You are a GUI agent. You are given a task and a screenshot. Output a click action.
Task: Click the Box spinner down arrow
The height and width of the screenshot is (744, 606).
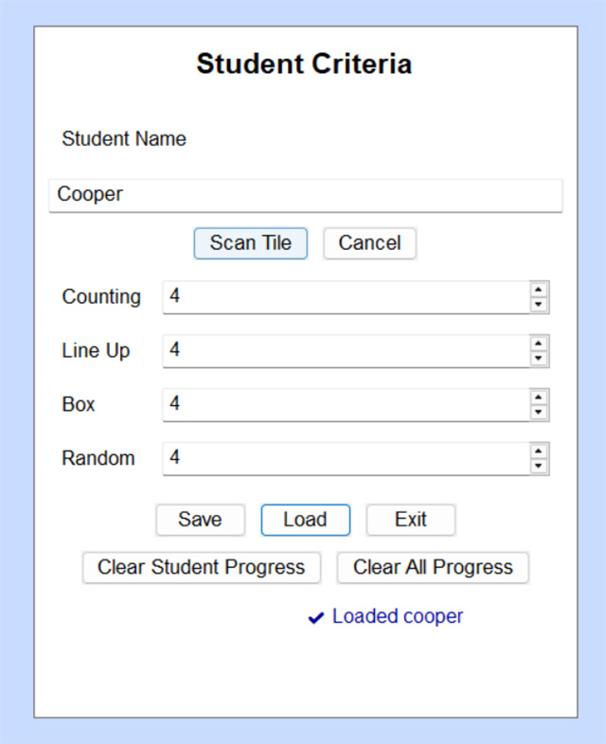tap(539, 413)
